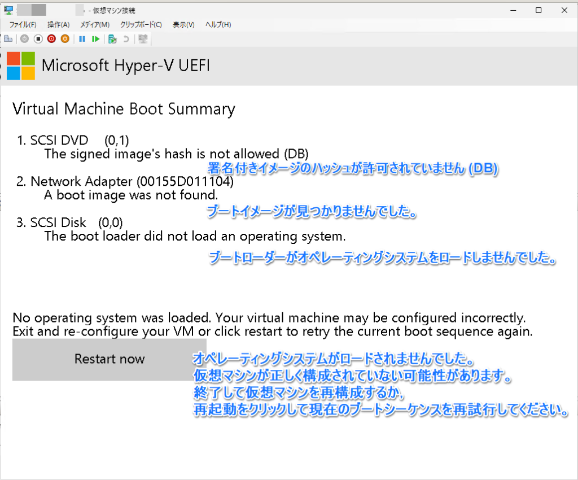Click the Ctrl+Alt+Delete toolbar icon

pos(8,39)
